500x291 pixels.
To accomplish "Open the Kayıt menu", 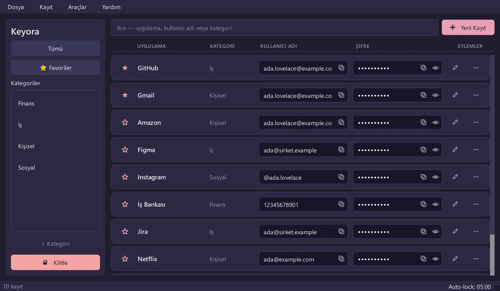I will [x=46, y=7].
